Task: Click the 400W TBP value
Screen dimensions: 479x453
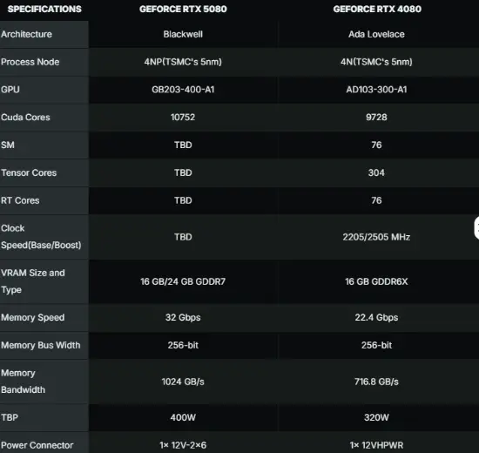Action: (183, 417)
